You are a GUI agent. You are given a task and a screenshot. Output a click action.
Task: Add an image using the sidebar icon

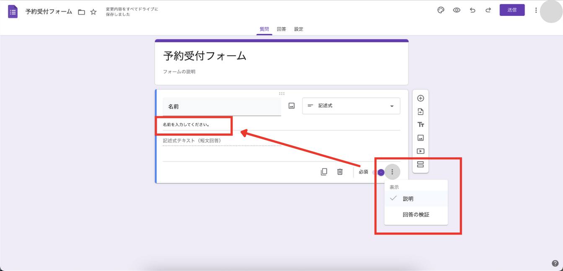pyautogui.click(x=420, y=138)
